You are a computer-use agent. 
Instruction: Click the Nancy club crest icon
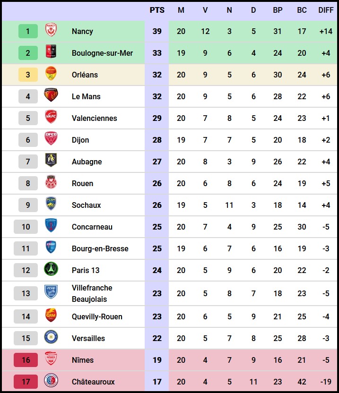51,31
